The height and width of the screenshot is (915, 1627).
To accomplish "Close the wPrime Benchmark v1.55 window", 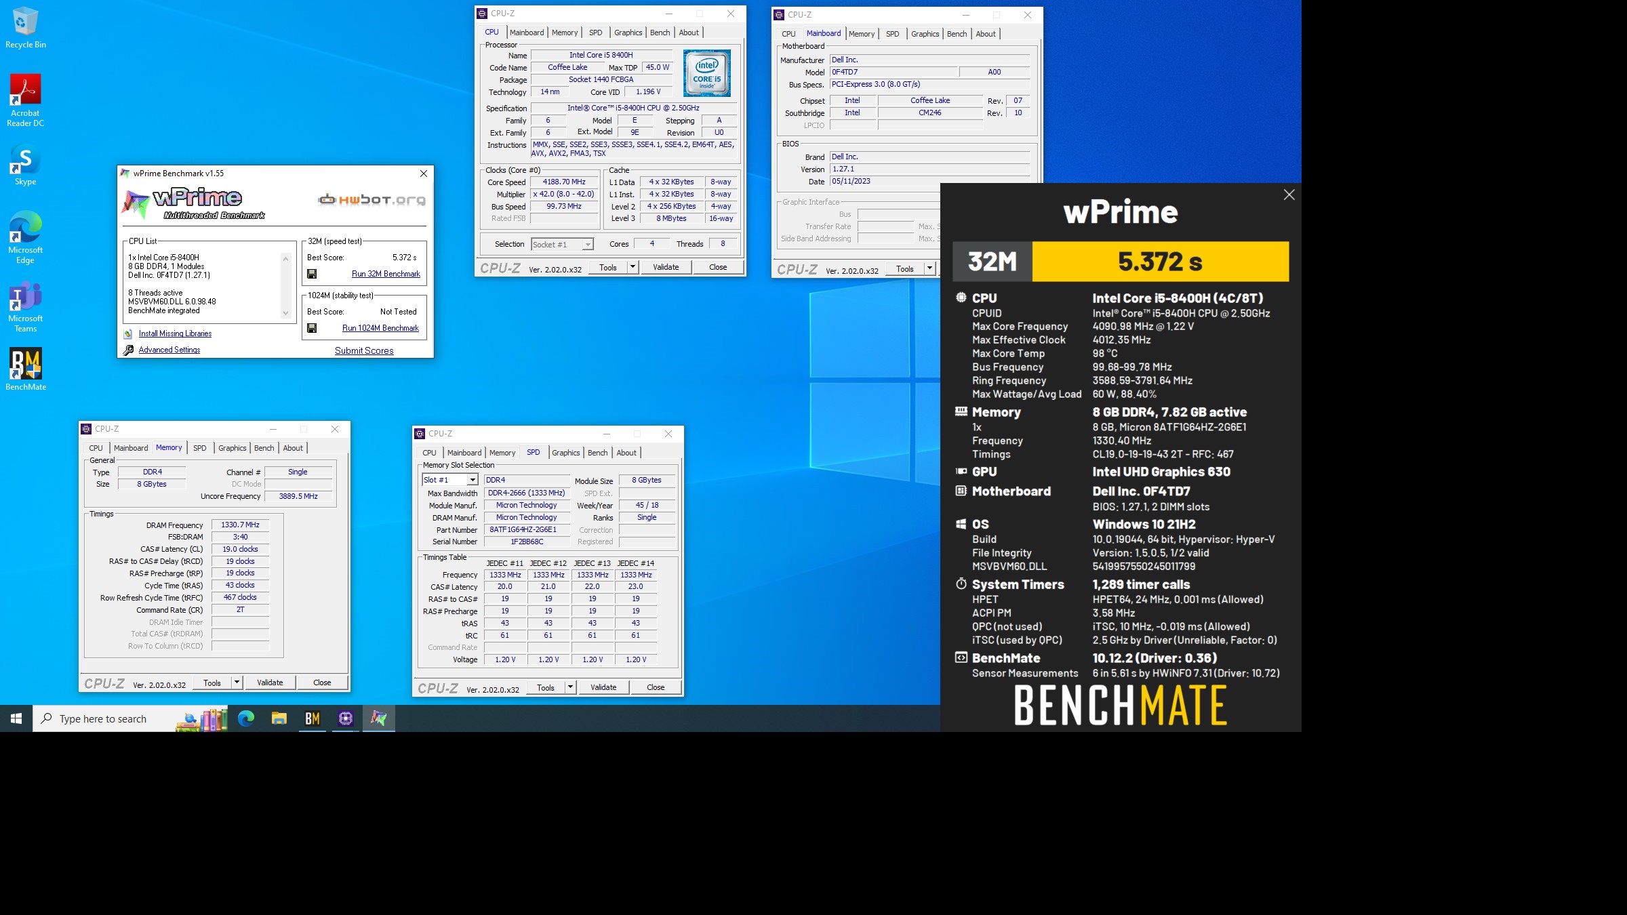I will coord(424,174).
